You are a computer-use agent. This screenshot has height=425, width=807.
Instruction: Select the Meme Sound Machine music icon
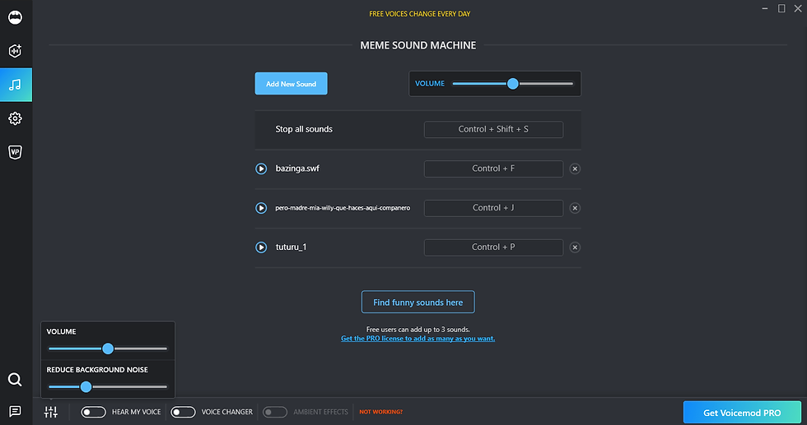tap(16, 85)
